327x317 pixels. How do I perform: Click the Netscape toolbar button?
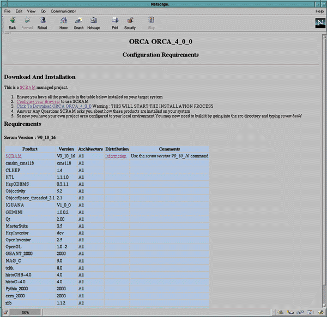tap(94, 22)
